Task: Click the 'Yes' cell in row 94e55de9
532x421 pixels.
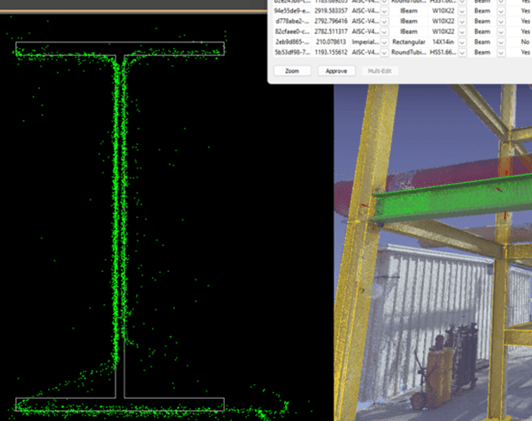Action: tap(525, 11)
